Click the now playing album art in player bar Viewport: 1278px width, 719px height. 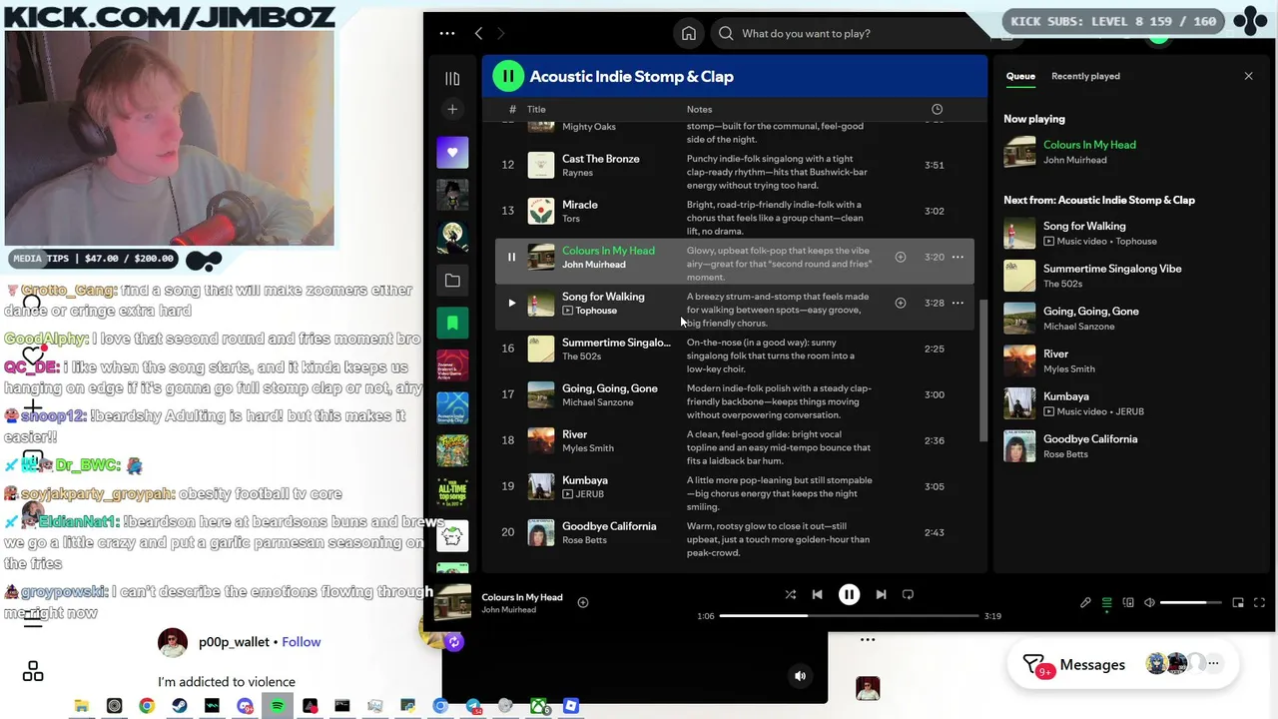coord(452,601)
